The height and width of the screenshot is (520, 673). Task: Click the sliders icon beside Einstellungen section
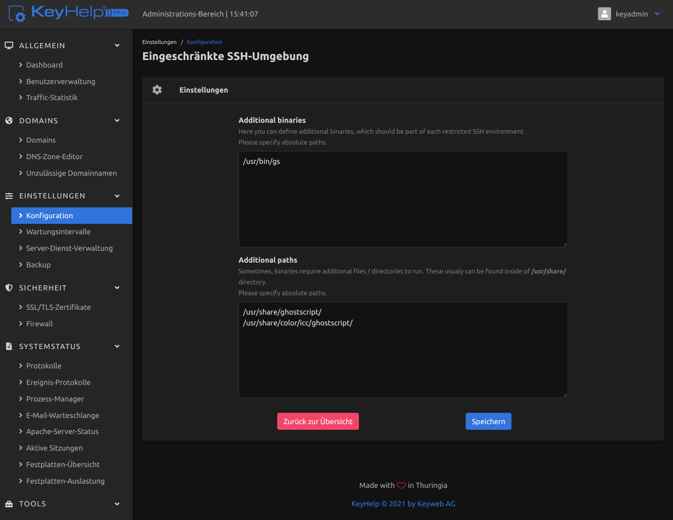pyautogui.click(x=9, y=196)
